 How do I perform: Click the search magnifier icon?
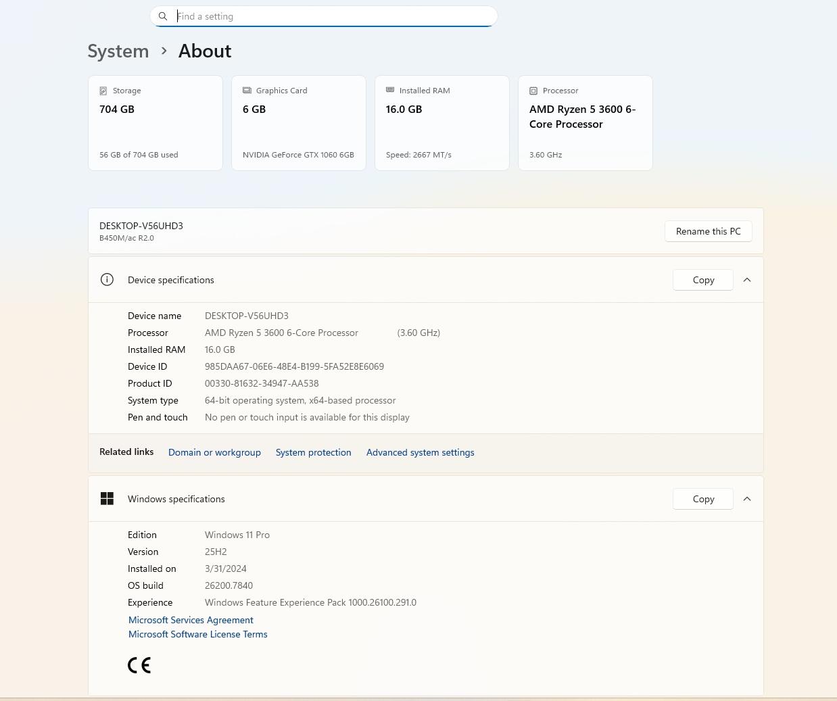[x=163, y=16]
